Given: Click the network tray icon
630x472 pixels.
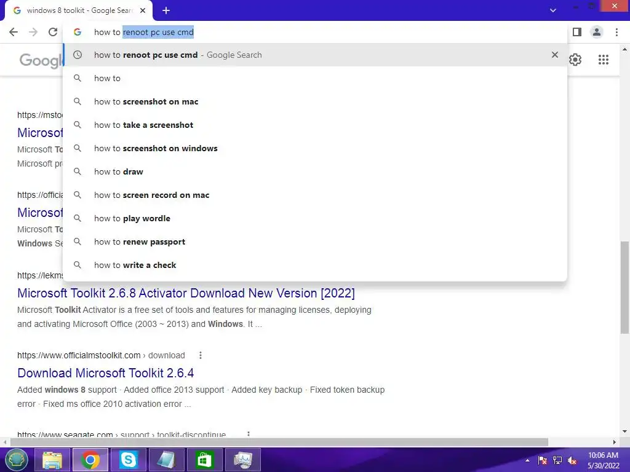Looking at the screenshot, I should click(557, 460).
